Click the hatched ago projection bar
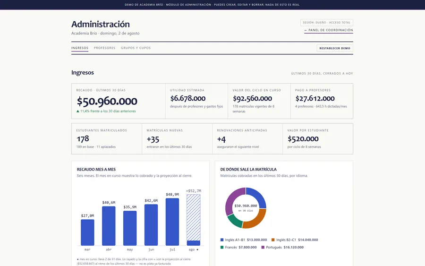The width and height of the screenshot is (425, 266). click(x=194, y=217)
